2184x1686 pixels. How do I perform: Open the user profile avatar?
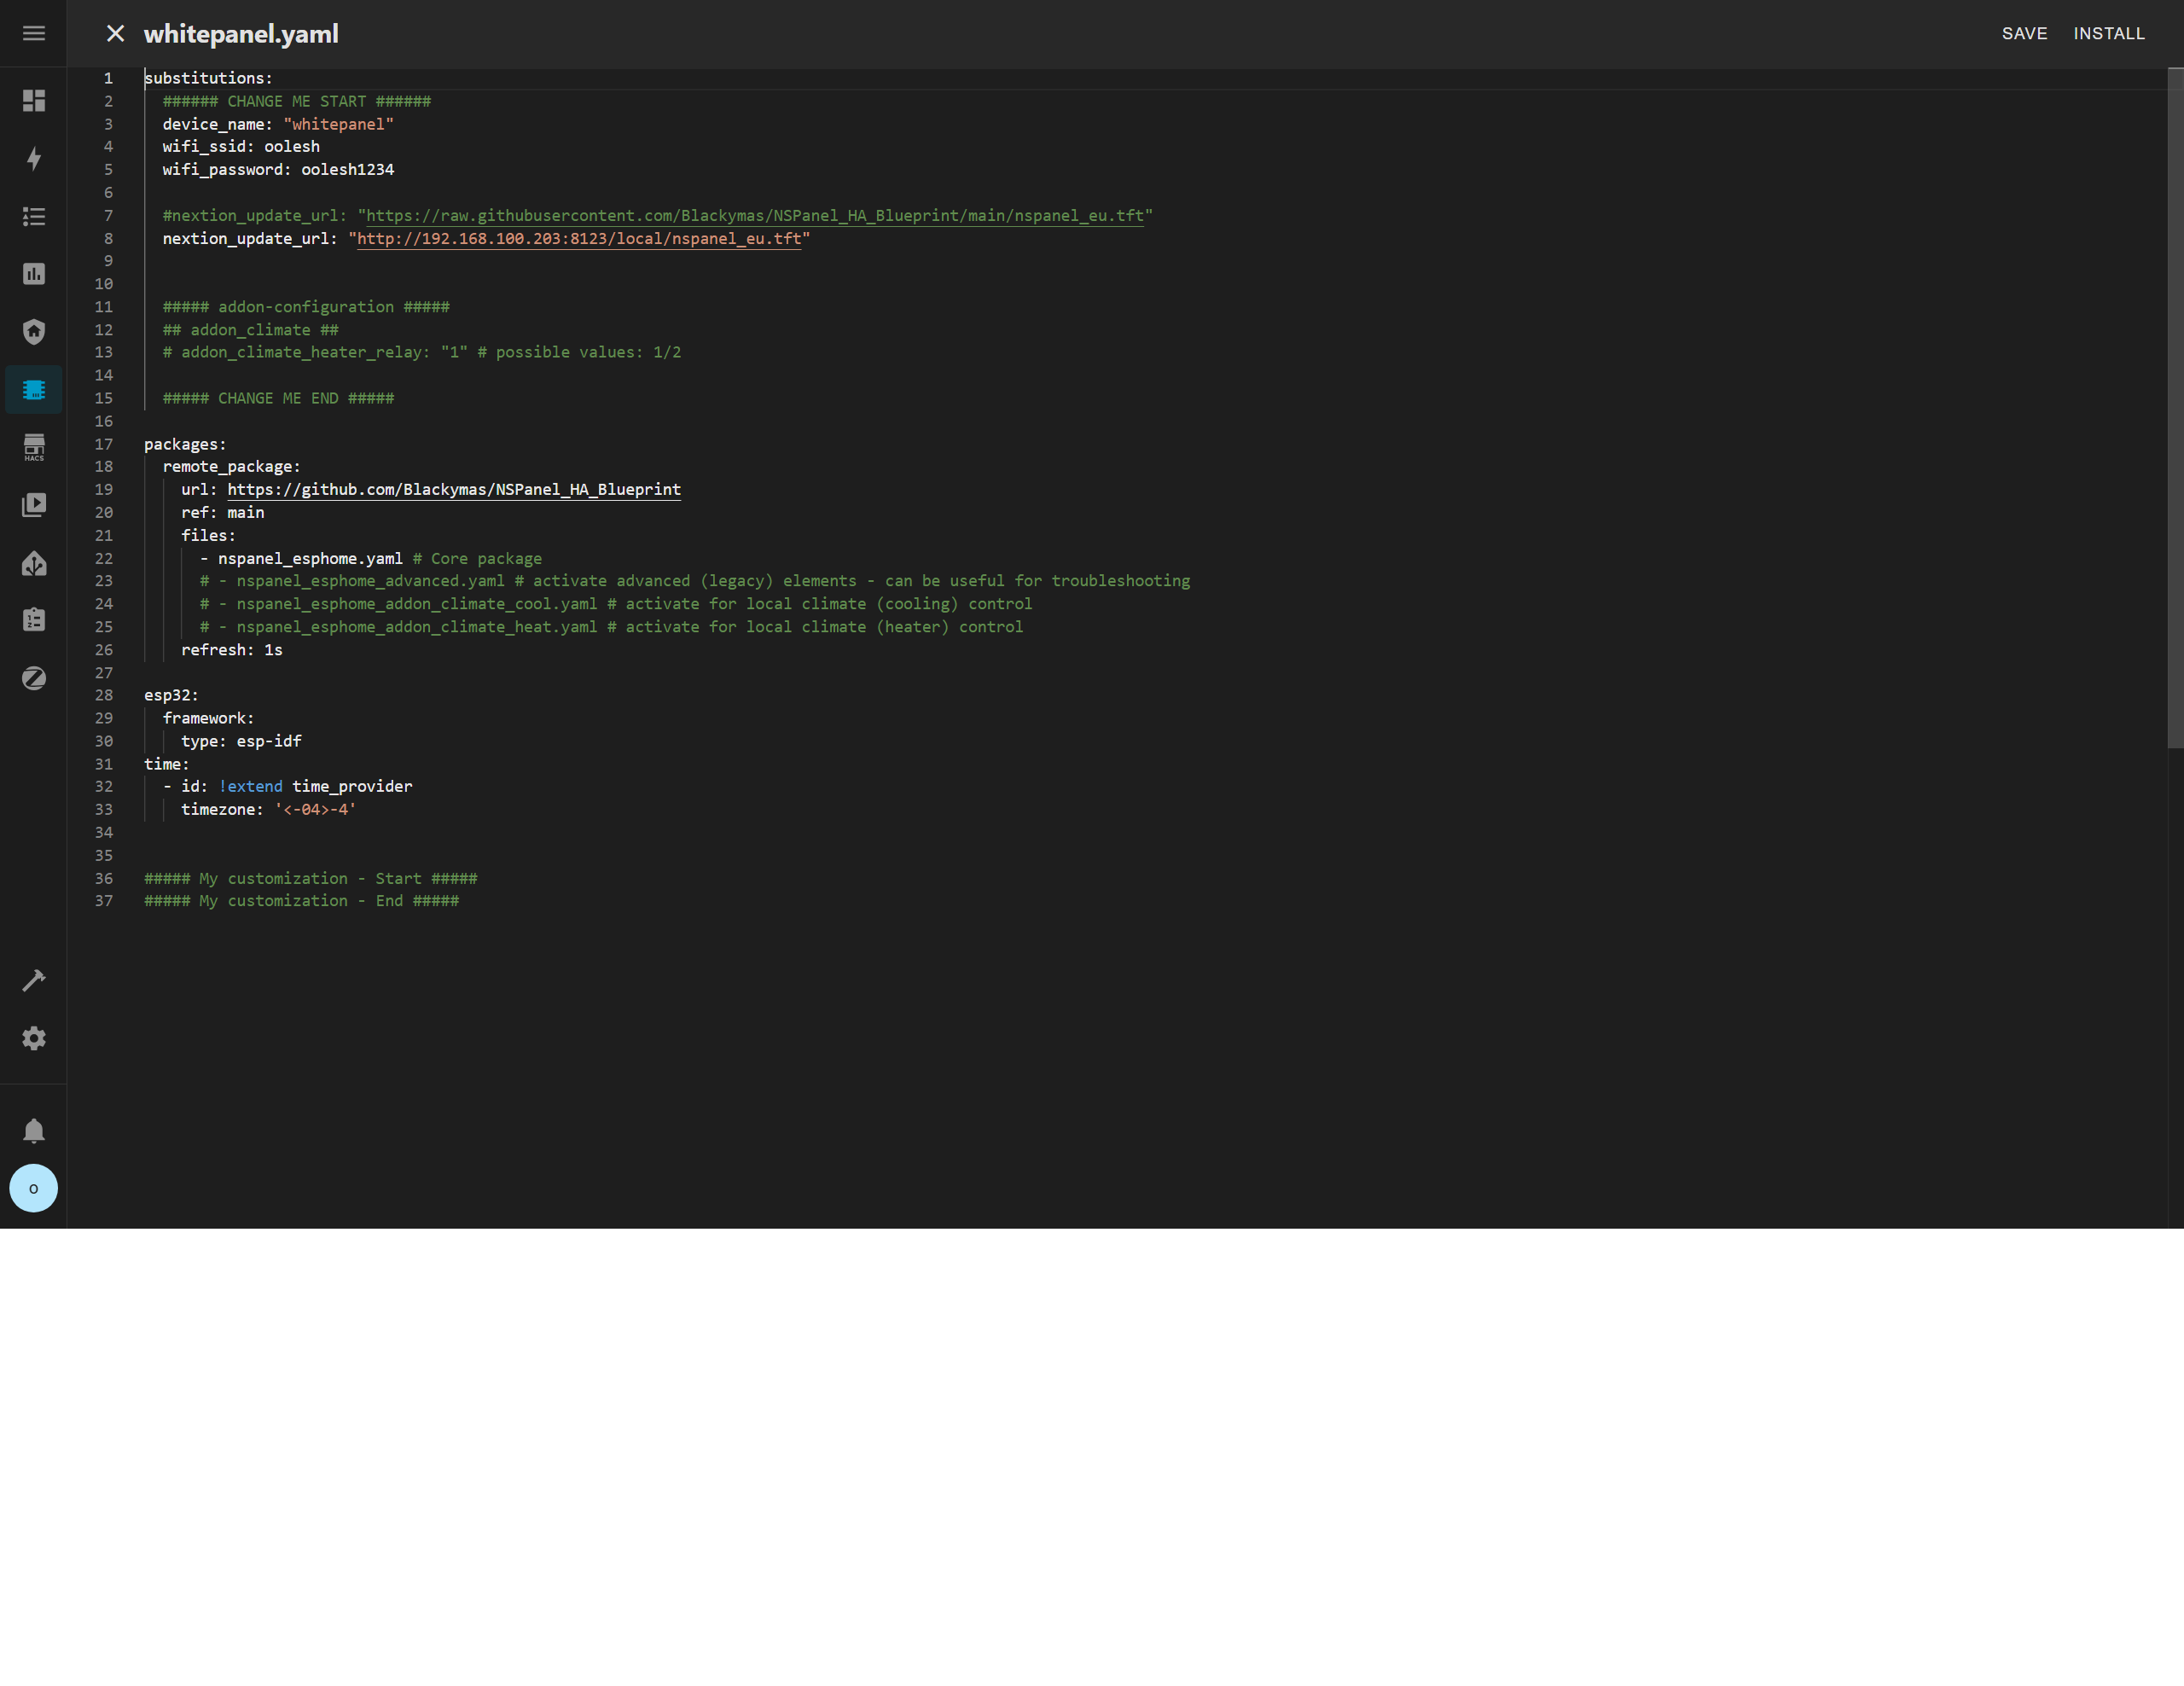(x=34, y=1189)
